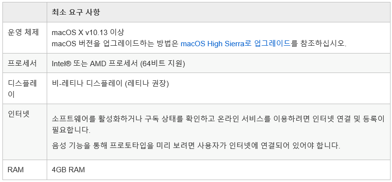
Task: Click the 를 참조하십시오. text after the link
Action: 319,43
